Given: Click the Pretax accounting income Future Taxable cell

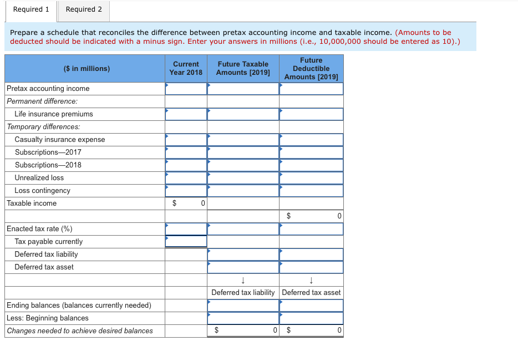Looking at the screenshot, I should pos(242,88).
